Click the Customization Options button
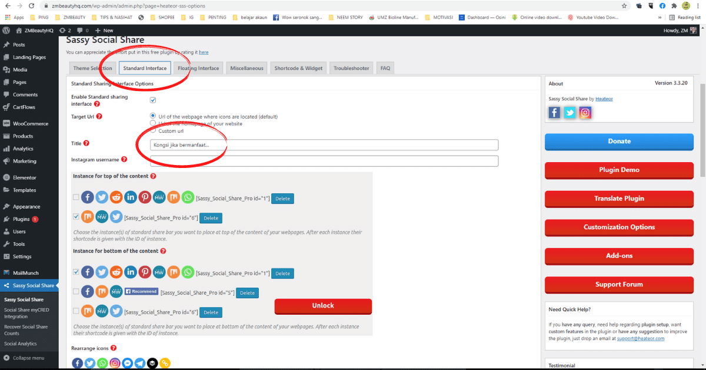 (x=619, y=227)
